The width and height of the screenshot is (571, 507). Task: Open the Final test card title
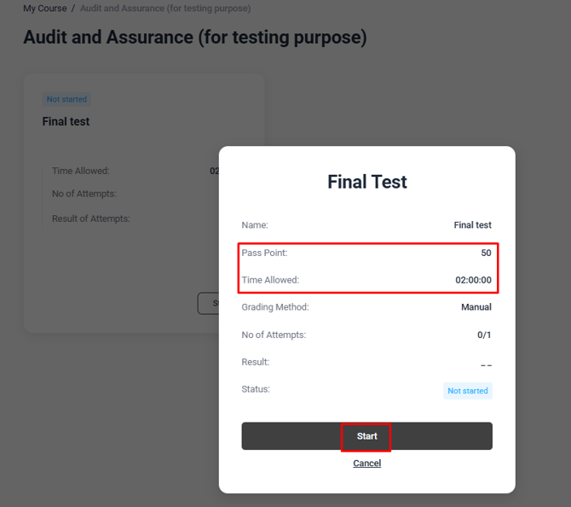66,121
